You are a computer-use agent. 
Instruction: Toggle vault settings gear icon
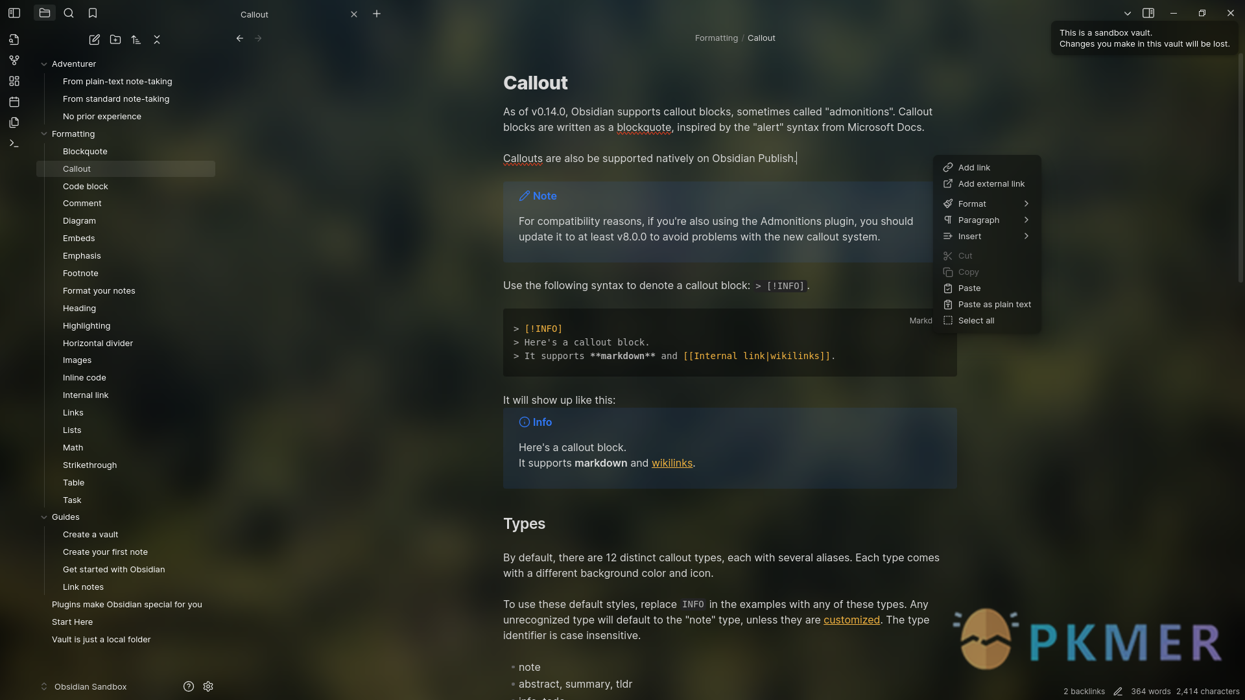point(209,686)
